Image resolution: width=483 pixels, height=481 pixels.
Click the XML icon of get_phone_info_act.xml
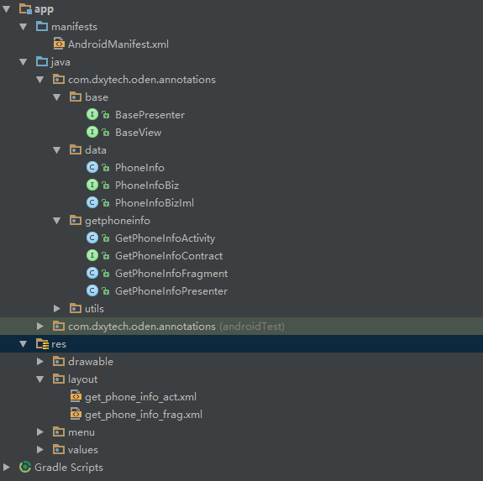click(x=76, y=396)
